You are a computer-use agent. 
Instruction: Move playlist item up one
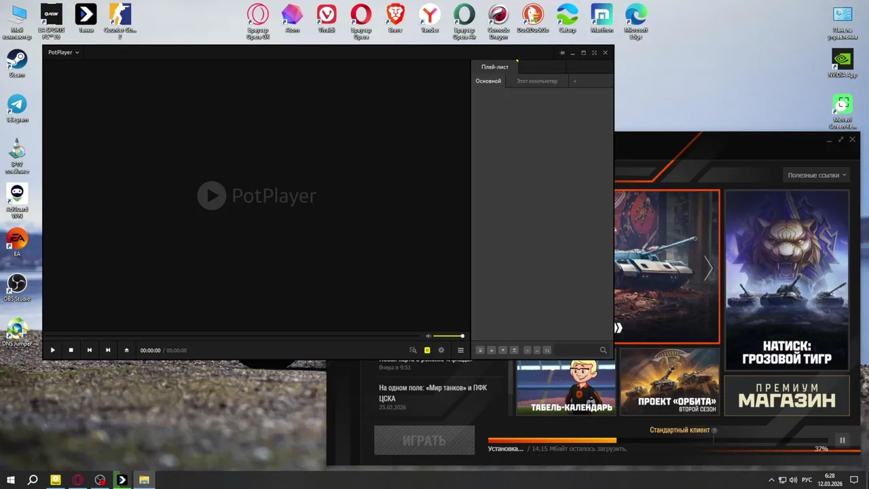tap(492, 350)
